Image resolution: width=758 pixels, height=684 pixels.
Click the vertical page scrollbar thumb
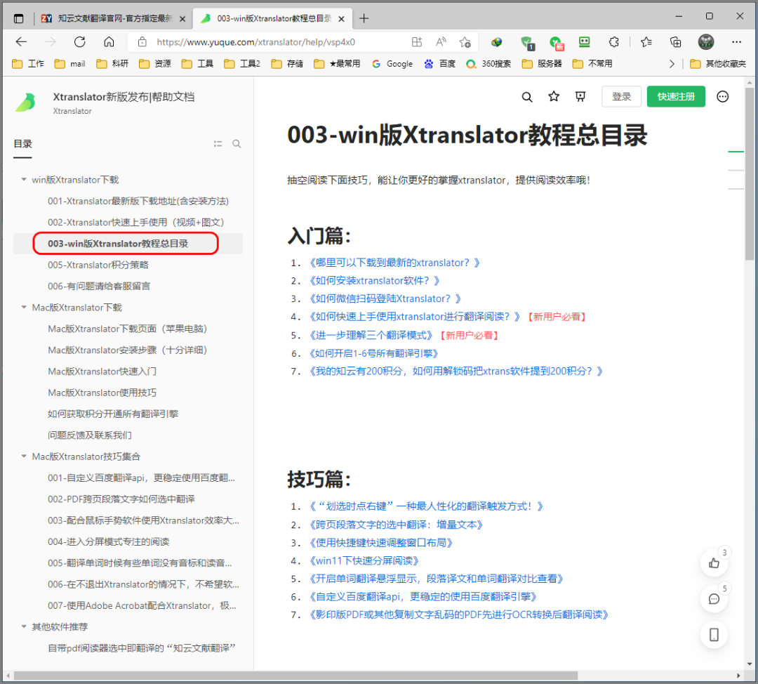pyautogui.click(x=750, y=174)
